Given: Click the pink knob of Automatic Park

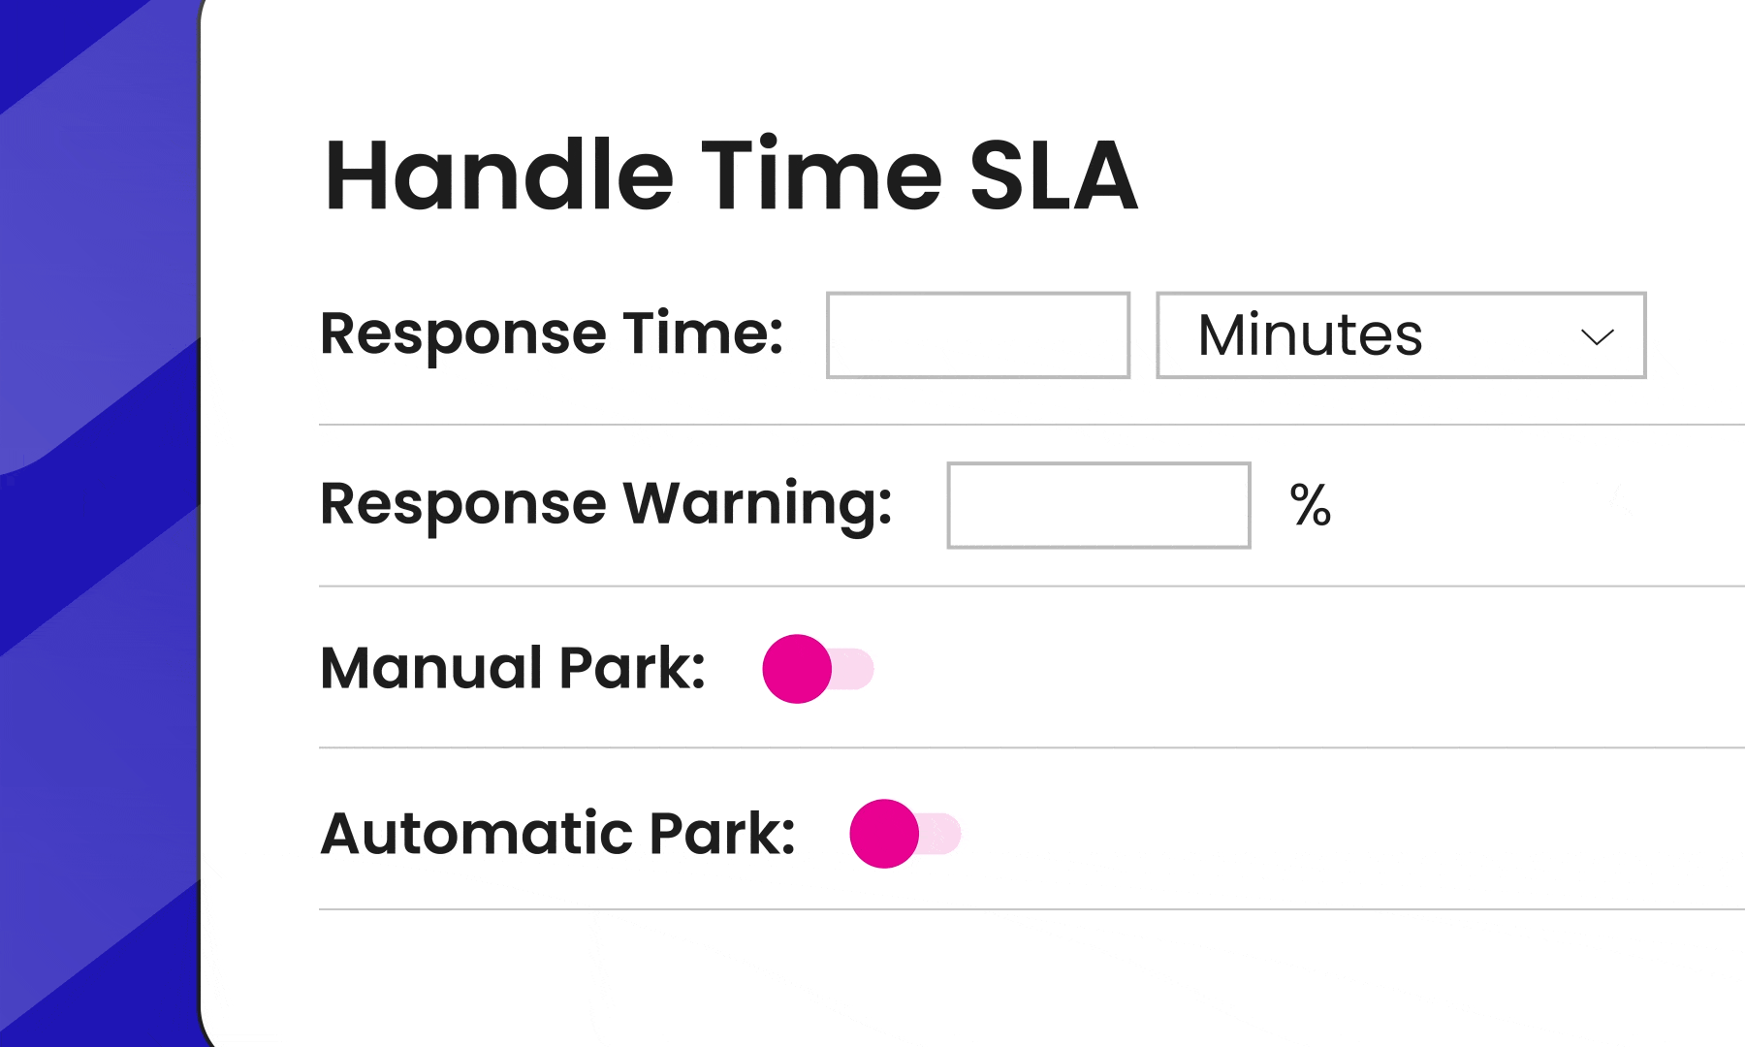Looking at the screenshot, I should point(884,834).
